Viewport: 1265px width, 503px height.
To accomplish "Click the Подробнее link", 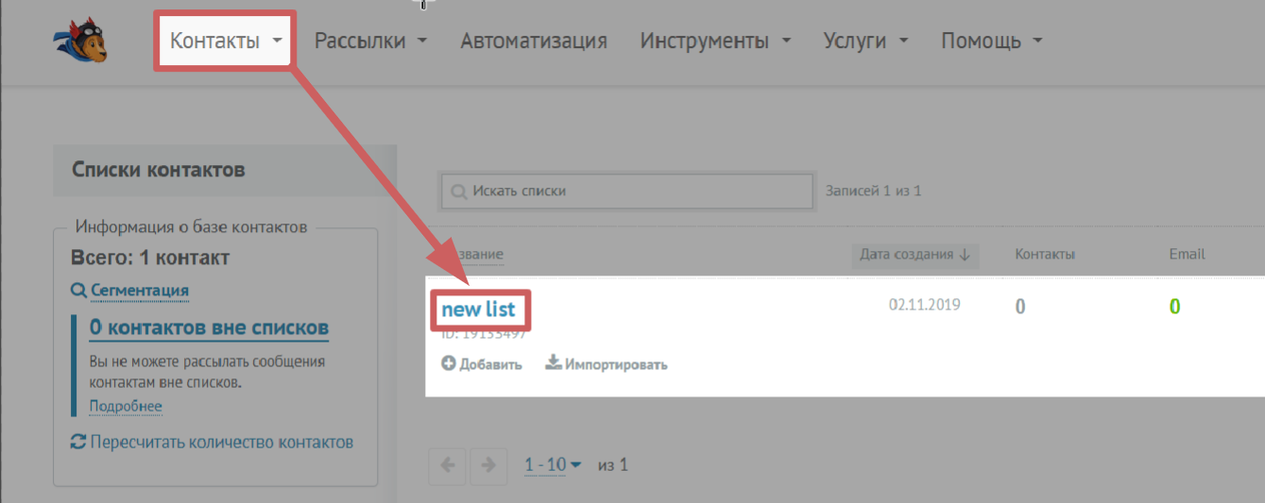I will [x=126, y=407].
